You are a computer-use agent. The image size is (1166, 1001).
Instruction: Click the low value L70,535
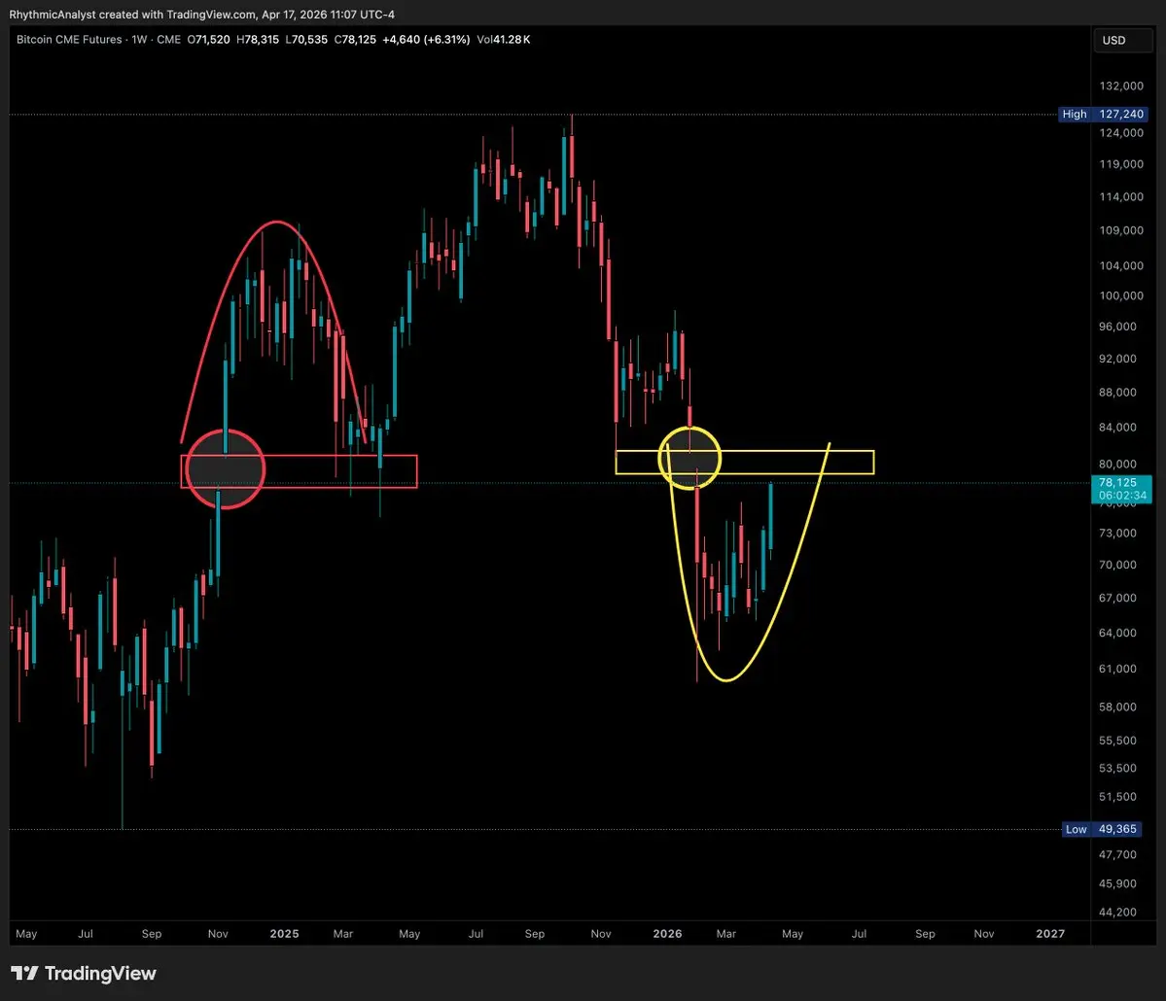pyautogui.click(x=306, y=40)
